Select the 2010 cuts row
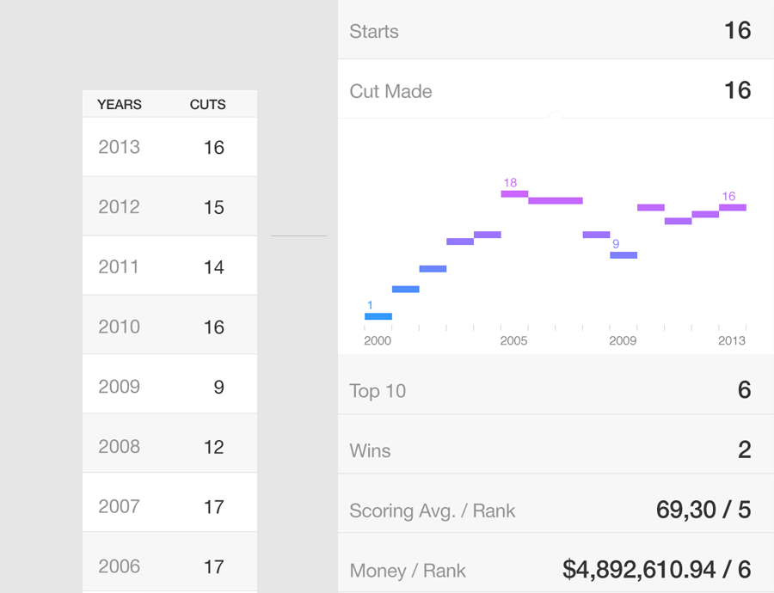Image resolution: width=774 pixels, height=593 pixels. pyautogui.click(x=169, y=325)
